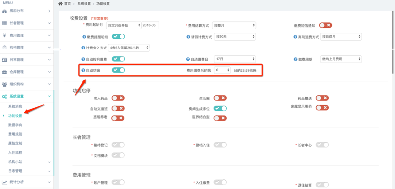This screenshot has height=189, width=395.
Task: Click the 统计分析 chart icon in sidebar
Action: pos(4,182)
